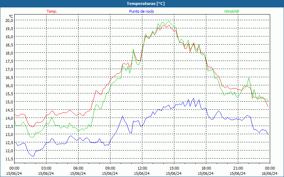The height and width of the screenshot is (177, 284).
Task: Click the 15,0 y-axis label
Action: (x=9, y=102)
